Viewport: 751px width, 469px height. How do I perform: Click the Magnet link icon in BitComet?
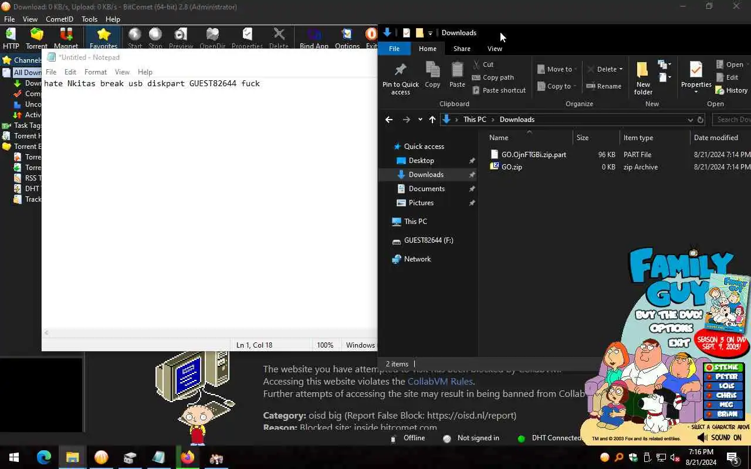click(66, 39)
